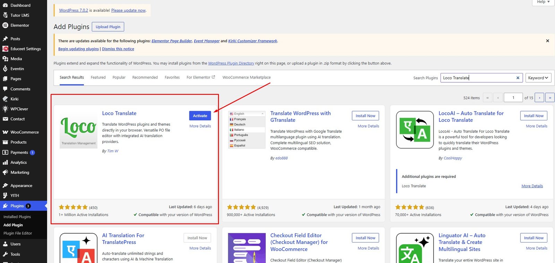Go to next results page arrow
The width and height of the screenshot is (555, 263).
click(x=539, y=98)
